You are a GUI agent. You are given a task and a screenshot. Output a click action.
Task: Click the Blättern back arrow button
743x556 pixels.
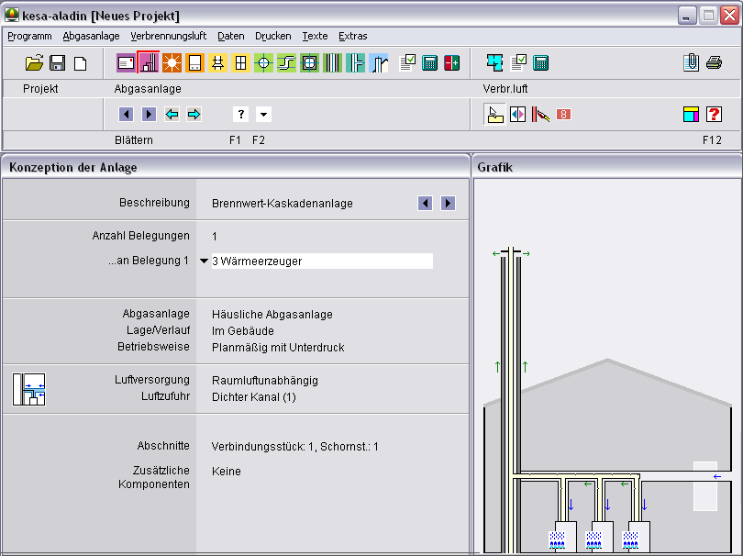[x=127, y=115]
